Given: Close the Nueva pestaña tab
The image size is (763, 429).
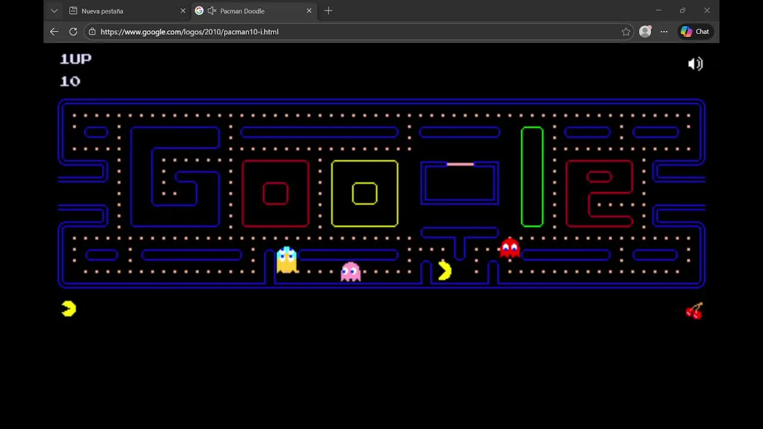Looking at the screenshot, I should coord(183,11).
